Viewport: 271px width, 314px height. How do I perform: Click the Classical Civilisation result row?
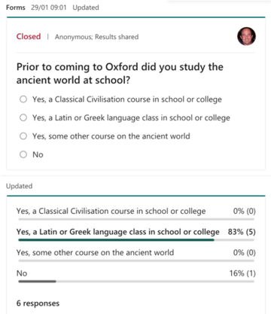(136, 214)
